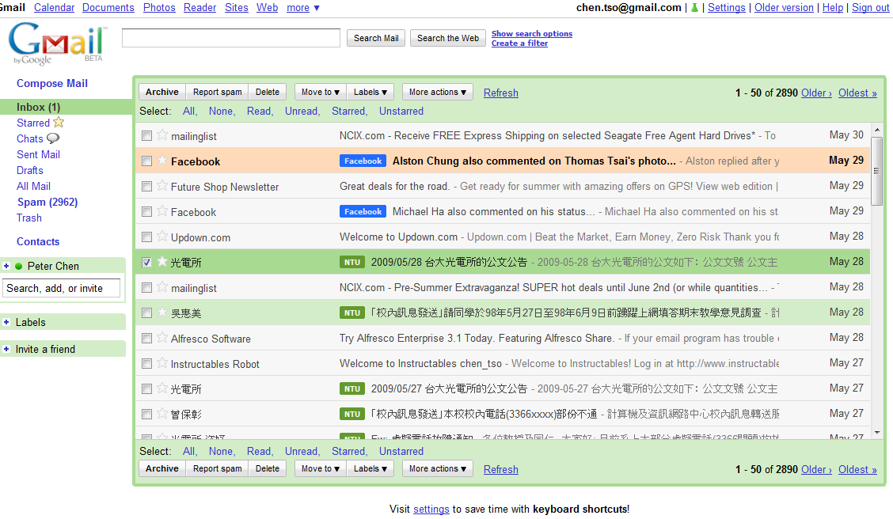Open Inbox (1) folder
Image resolution: width=893 pixels, height=519 pixels.
38,107
